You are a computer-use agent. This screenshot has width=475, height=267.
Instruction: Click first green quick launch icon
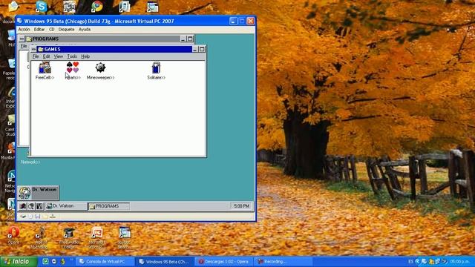[x=45, y=262]
